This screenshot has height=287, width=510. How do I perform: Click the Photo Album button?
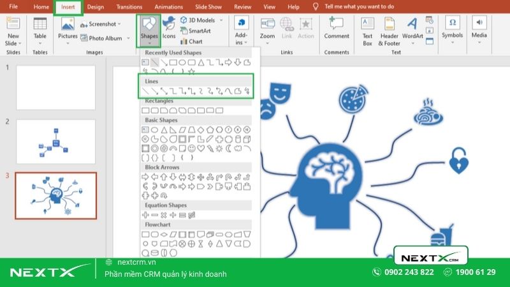coord(101,38)
